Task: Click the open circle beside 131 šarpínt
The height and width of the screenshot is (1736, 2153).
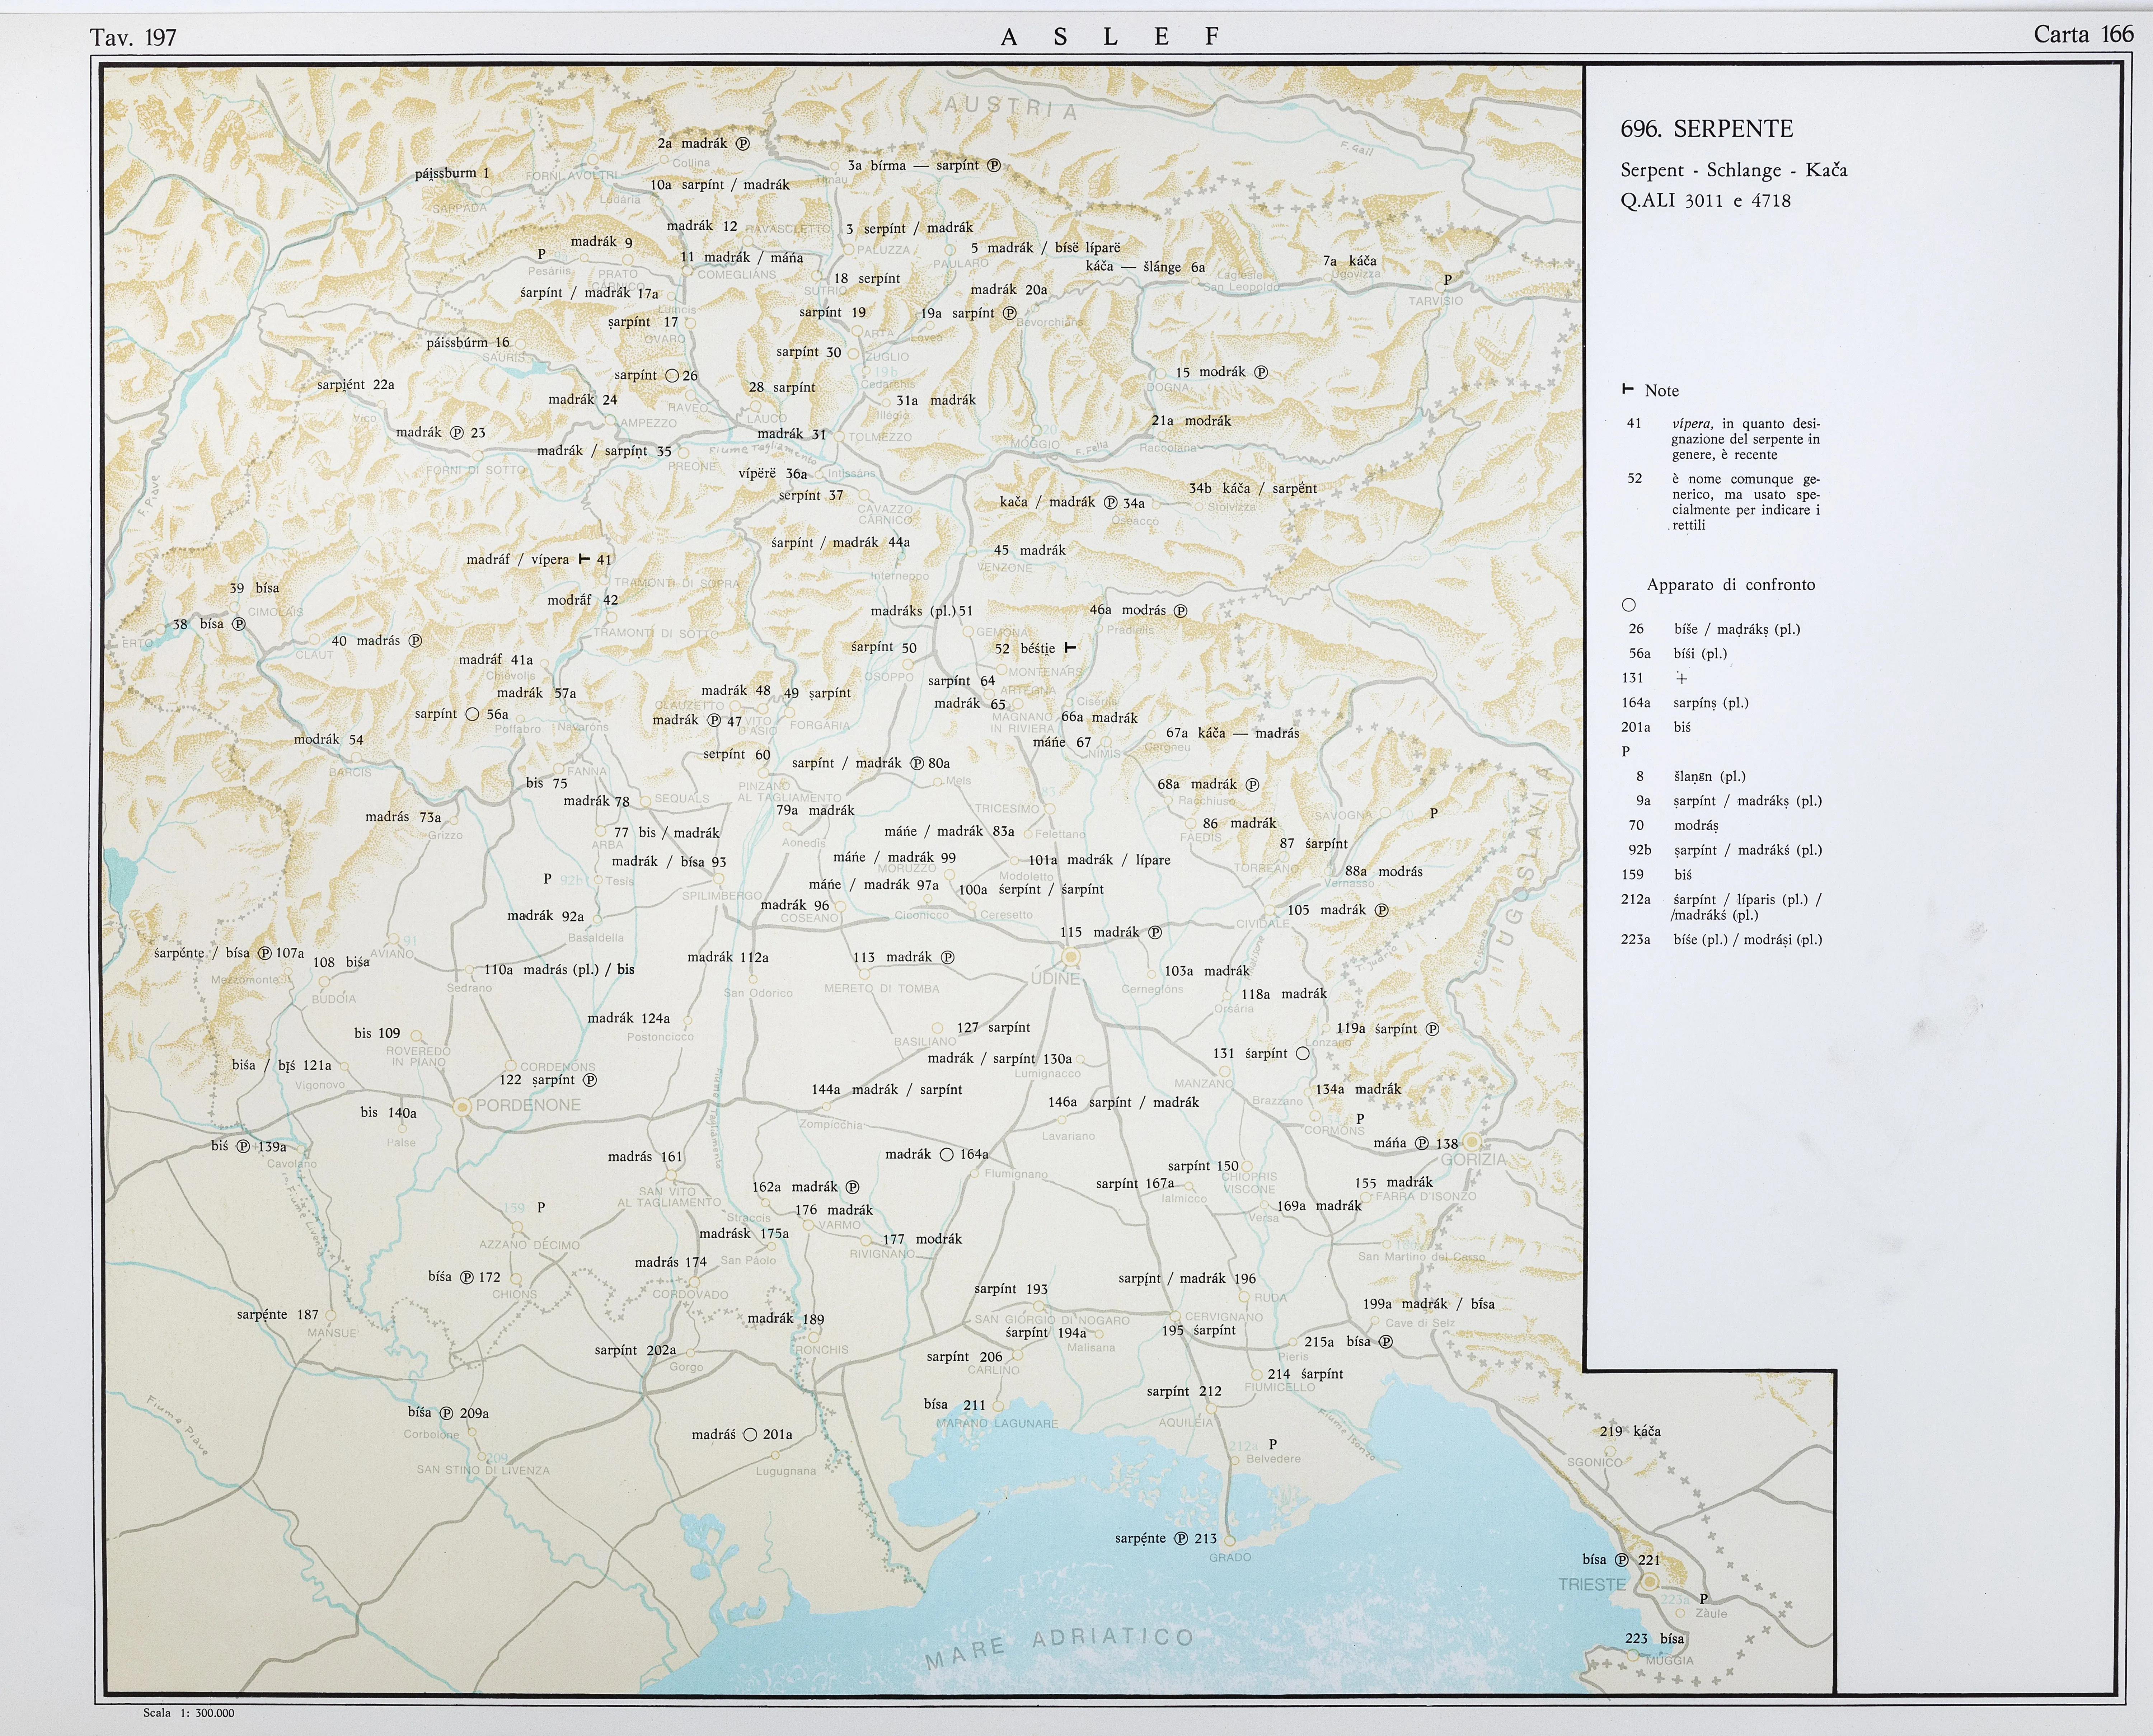Action: point(1302,1053)
